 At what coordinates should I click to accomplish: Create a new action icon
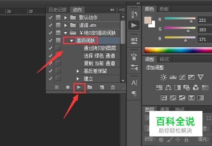coord(102,87)
